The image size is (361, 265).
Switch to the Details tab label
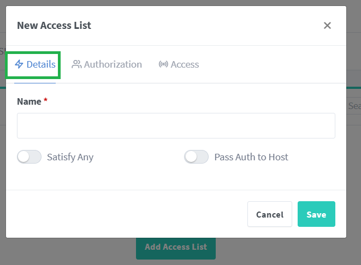point(41,64)
